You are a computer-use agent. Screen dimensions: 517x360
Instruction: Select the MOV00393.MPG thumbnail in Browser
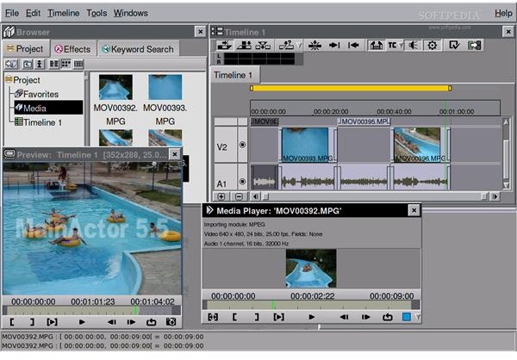point(165,87)
